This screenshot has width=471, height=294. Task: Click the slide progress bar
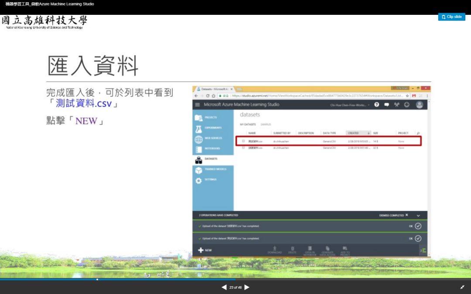(235, 279)
